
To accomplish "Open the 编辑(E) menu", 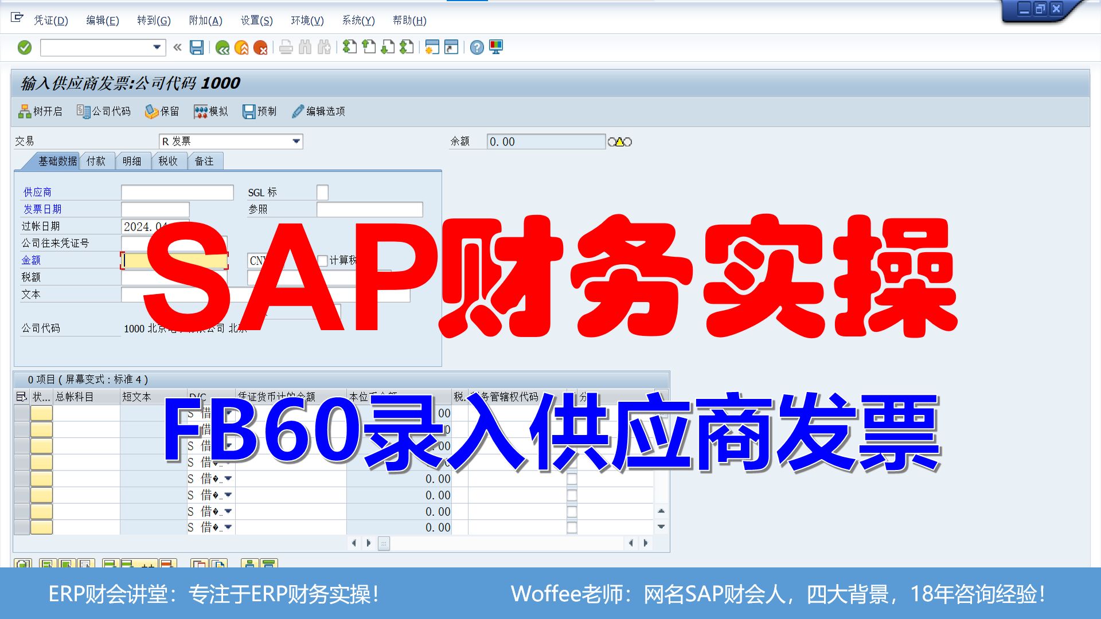I will [x=103, y=21].
